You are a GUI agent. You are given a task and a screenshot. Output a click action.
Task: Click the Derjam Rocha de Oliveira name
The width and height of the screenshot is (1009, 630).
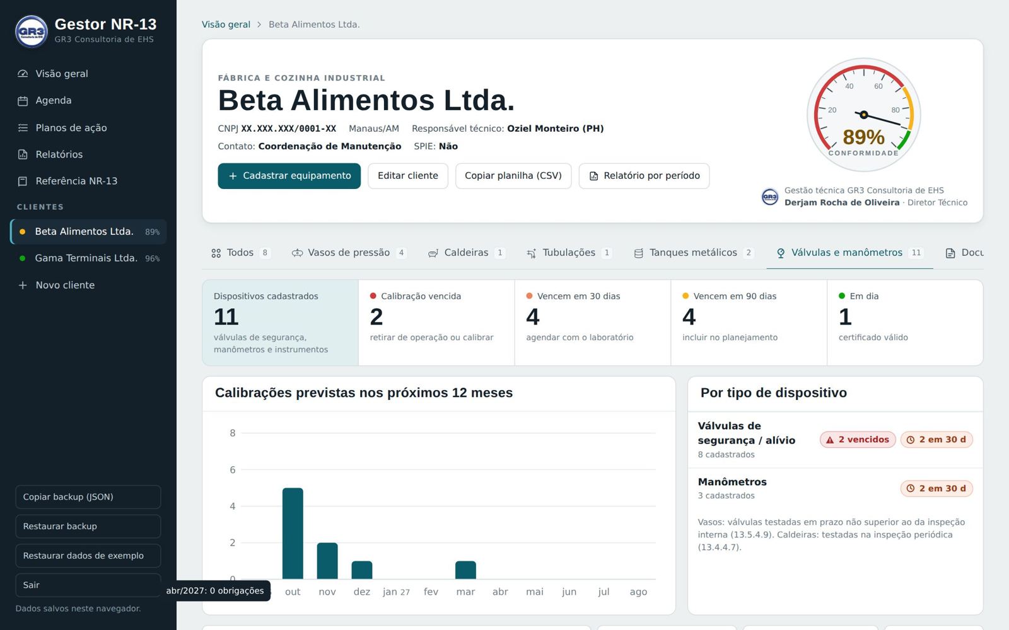[x=842, y=203]
